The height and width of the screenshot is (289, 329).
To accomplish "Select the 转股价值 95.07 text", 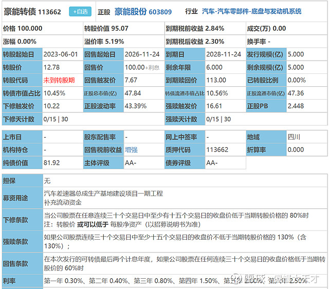I will pos(106,29).
